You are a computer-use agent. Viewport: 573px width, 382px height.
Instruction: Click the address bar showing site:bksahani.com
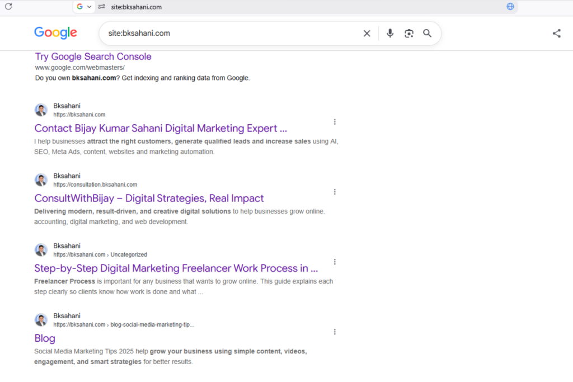pos(136,7)
